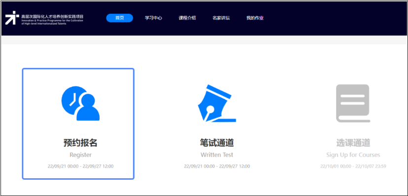Click the gray book course icon
This screenshot has height=196, width=408.
(x=353, y=103)
